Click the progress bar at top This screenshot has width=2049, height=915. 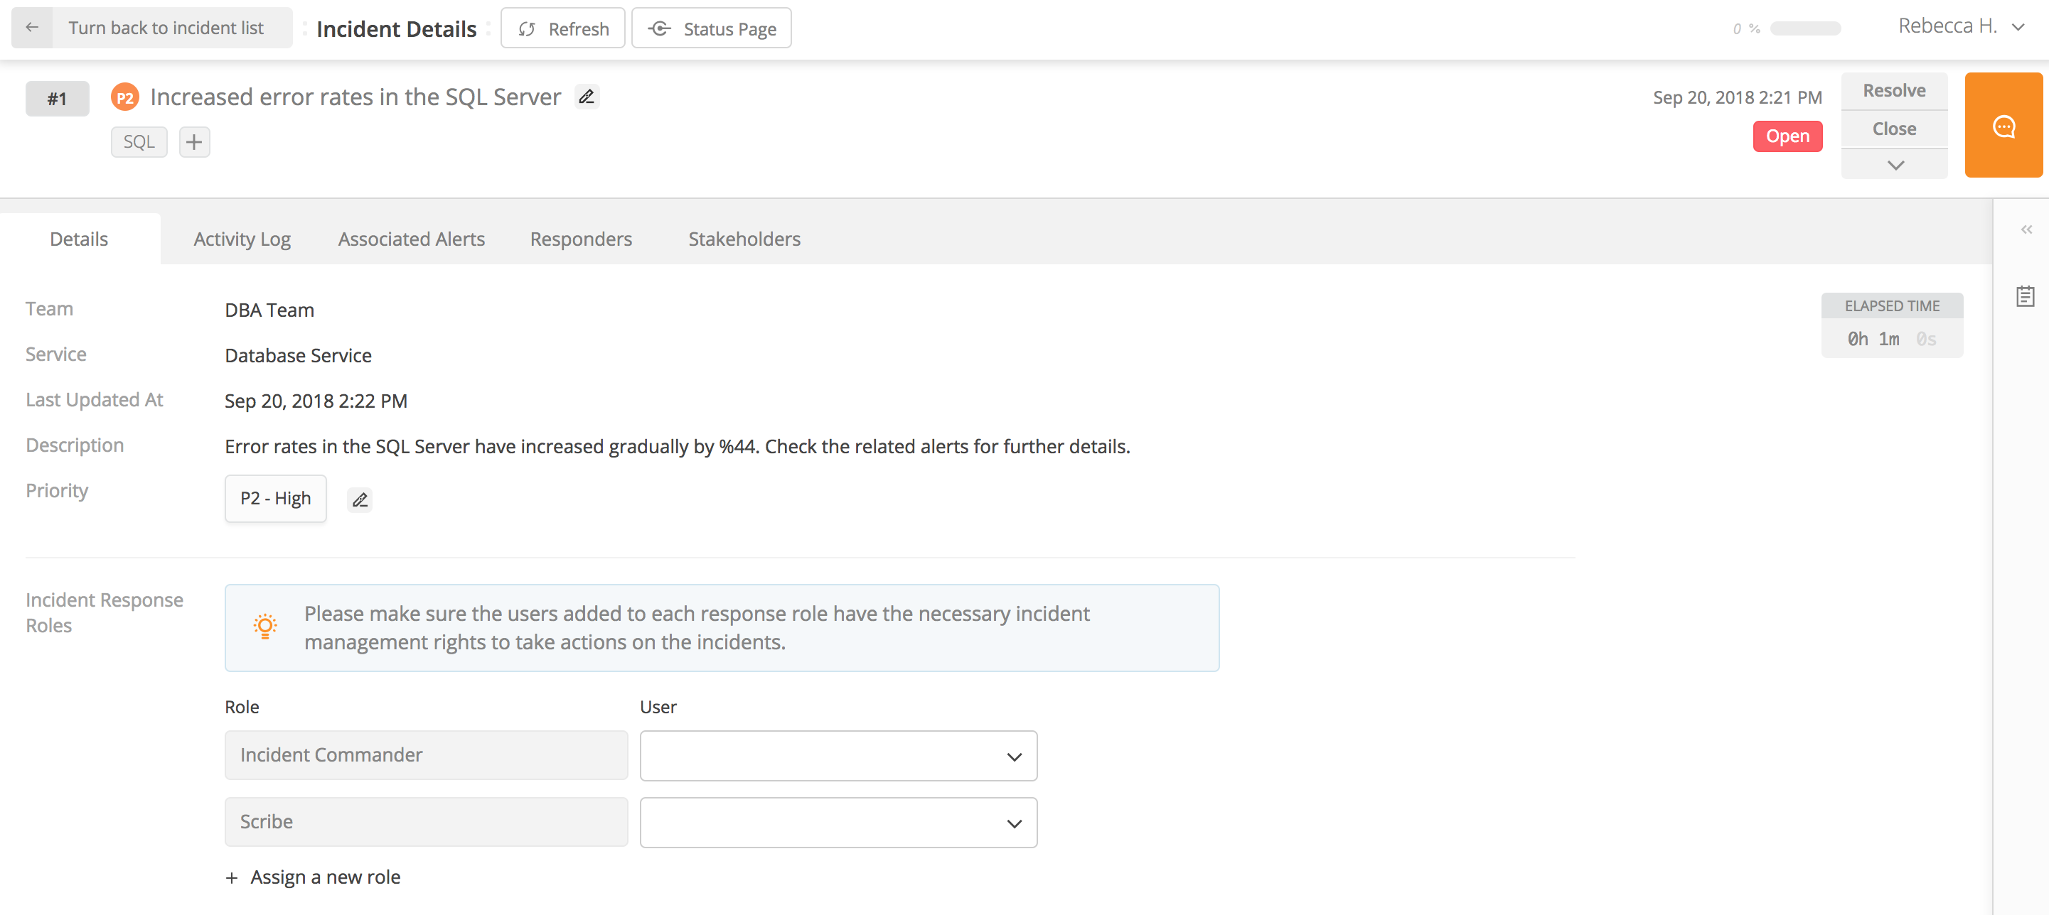tap(1805, 28)
